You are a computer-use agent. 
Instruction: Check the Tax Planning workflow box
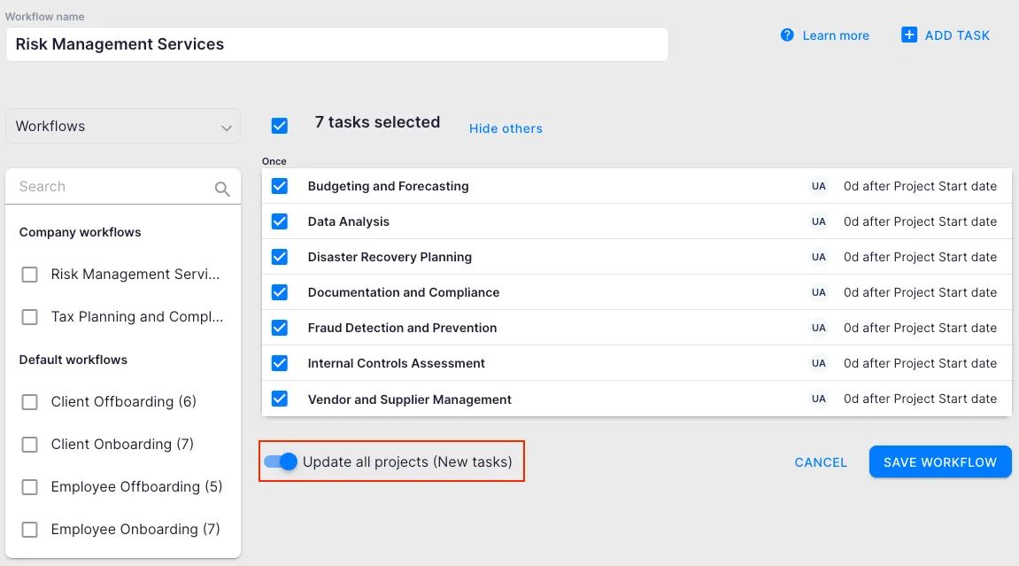click(x=30, y=317)
